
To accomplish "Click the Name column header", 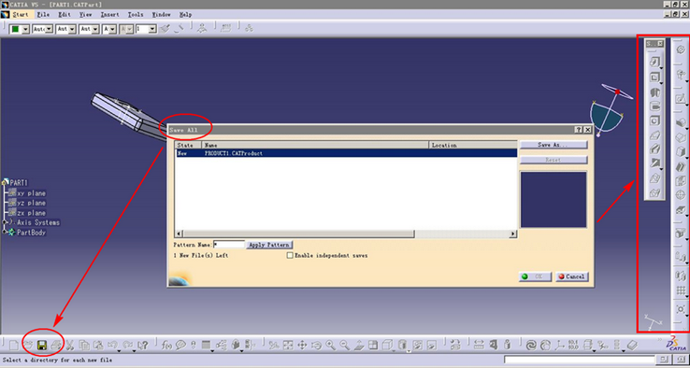I will coord(315,145).
